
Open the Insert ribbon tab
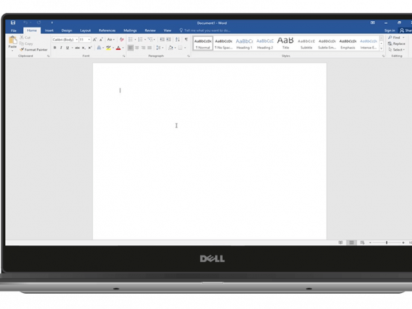[x=49, y=30]
